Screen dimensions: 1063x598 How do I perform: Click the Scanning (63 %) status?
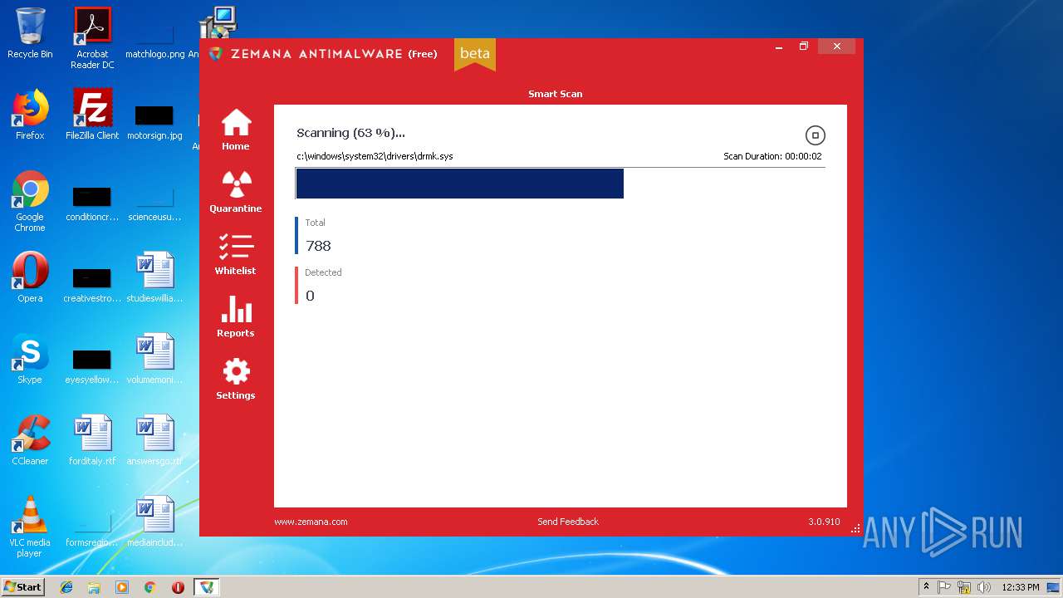(x=350, y=133)
